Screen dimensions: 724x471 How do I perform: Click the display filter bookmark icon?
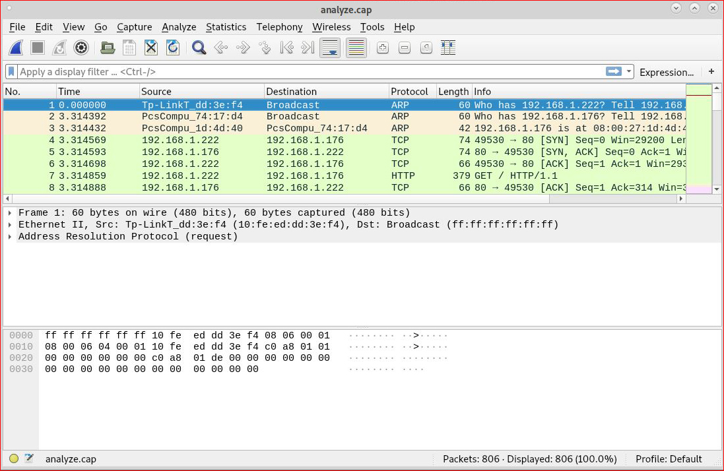tap(11, 71)
